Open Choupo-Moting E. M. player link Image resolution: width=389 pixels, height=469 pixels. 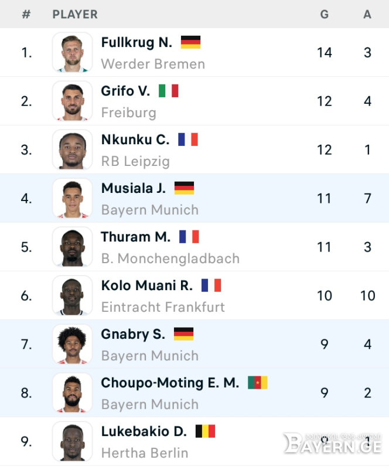[x=170, y=383]
